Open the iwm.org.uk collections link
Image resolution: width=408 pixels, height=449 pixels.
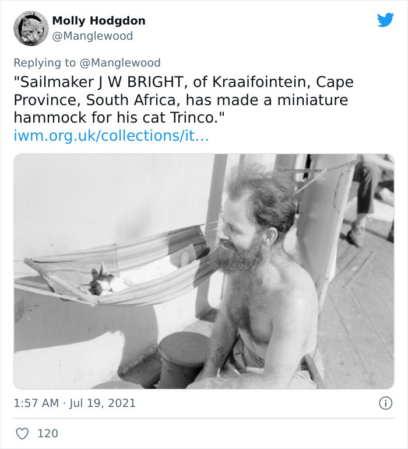coord(111,136)
